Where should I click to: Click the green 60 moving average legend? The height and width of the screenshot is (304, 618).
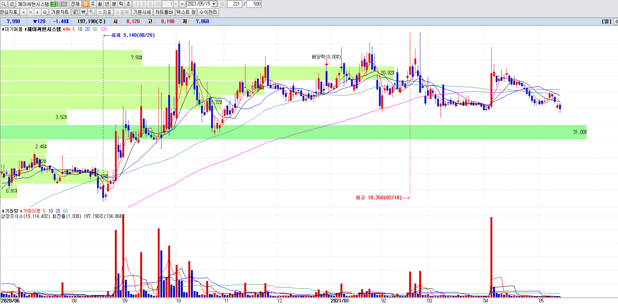pyautogui.click(x=95, y=29)
